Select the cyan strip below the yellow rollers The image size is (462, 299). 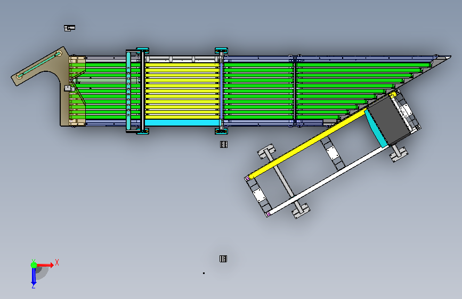(182, 122)
